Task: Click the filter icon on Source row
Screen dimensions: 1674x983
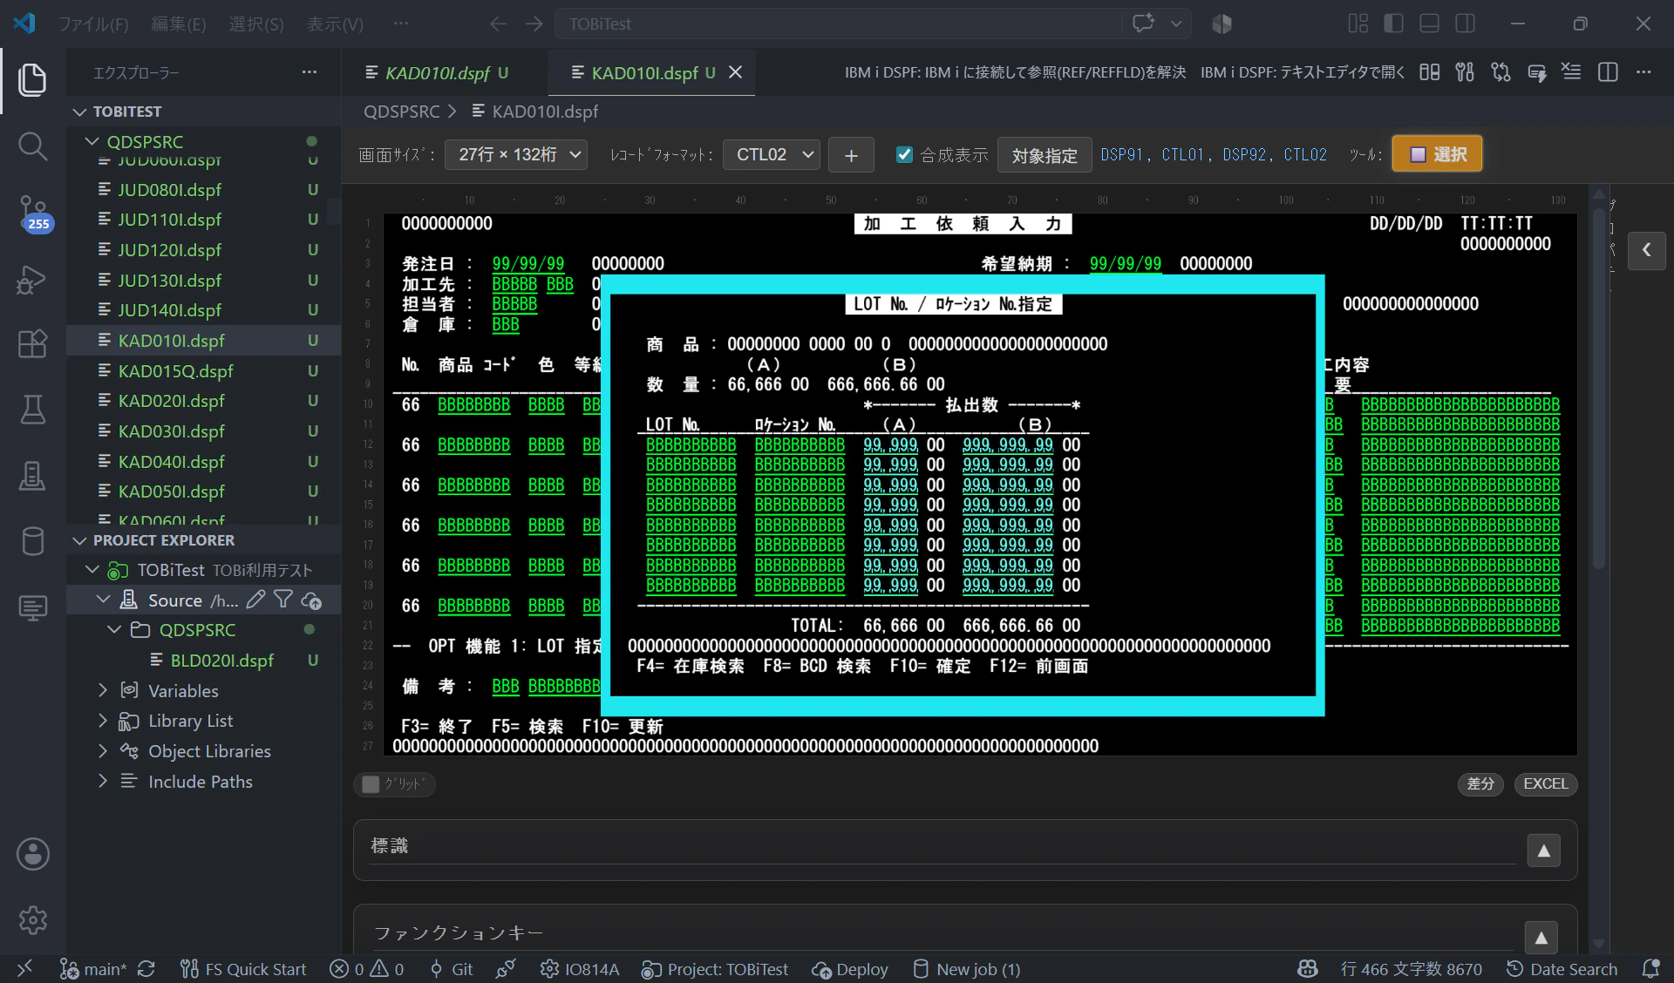Action: tap(283, 600)
